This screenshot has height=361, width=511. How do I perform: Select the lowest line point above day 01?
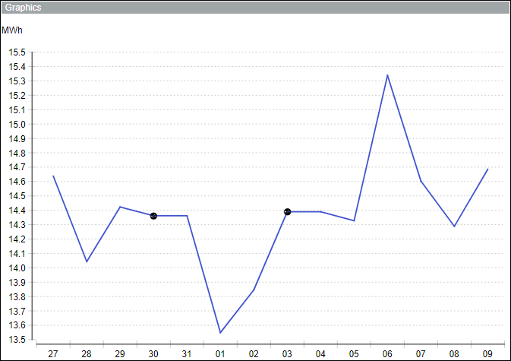(220, 332)
